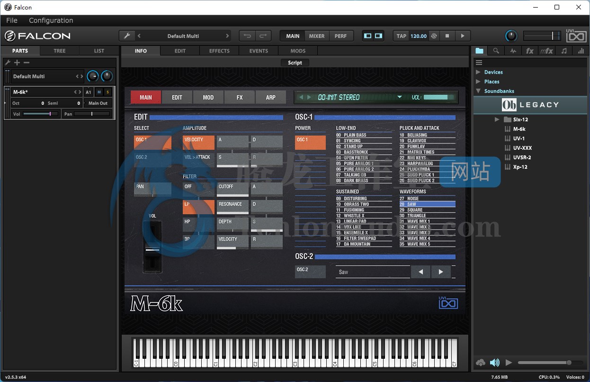Click the Default Multi part preset arrows

(80, 76)
